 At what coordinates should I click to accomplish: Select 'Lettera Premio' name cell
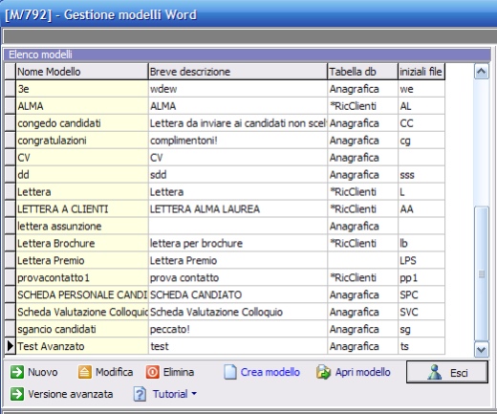point(82,261)
